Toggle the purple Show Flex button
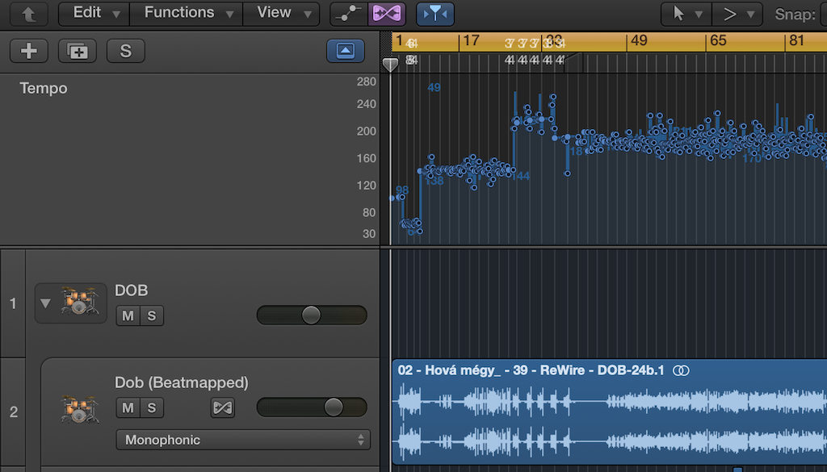 coord(387,14)
